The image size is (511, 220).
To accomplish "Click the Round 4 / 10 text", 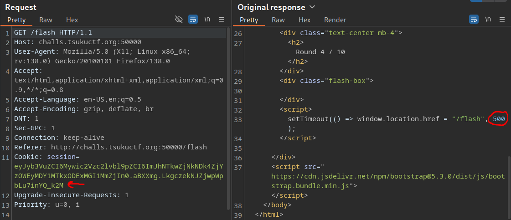I will click(x=320, y=52).
